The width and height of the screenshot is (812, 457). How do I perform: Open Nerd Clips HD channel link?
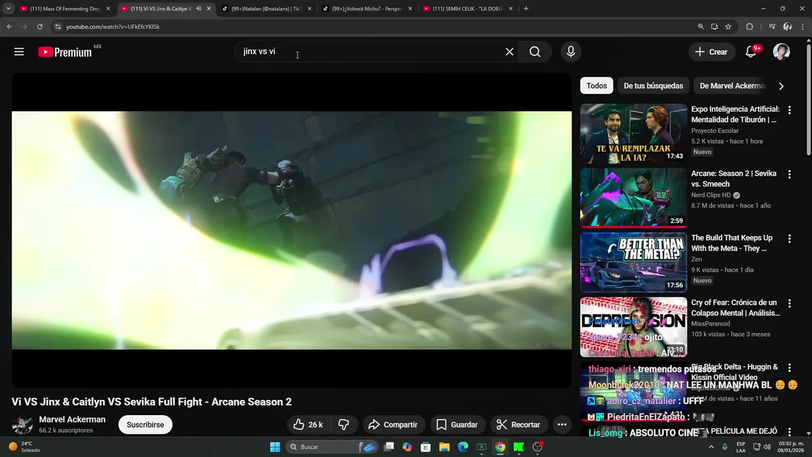point(711,195)
